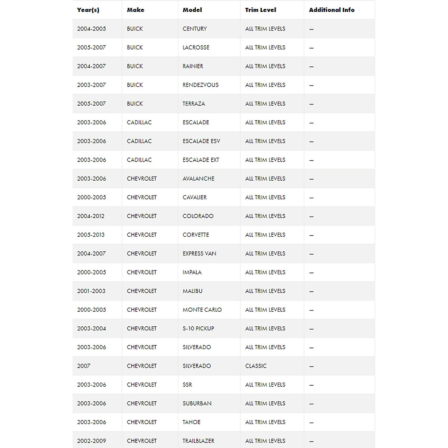Select the Classic trim level cell
The width and height of the screenshot is (448, 448).
point(256,366)
